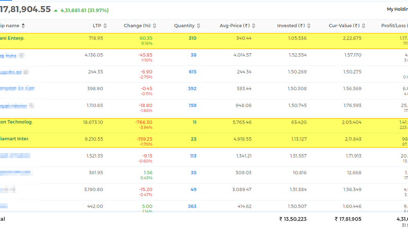The height and width of the screenshot is (229, 408).
Task: Select average price 3,089.47
Action: tap(242, 189)
